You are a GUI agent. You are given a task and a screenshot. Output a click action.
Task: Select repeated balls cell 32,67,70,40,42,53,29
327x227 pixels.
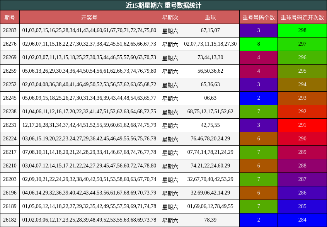tap(210, 179)
